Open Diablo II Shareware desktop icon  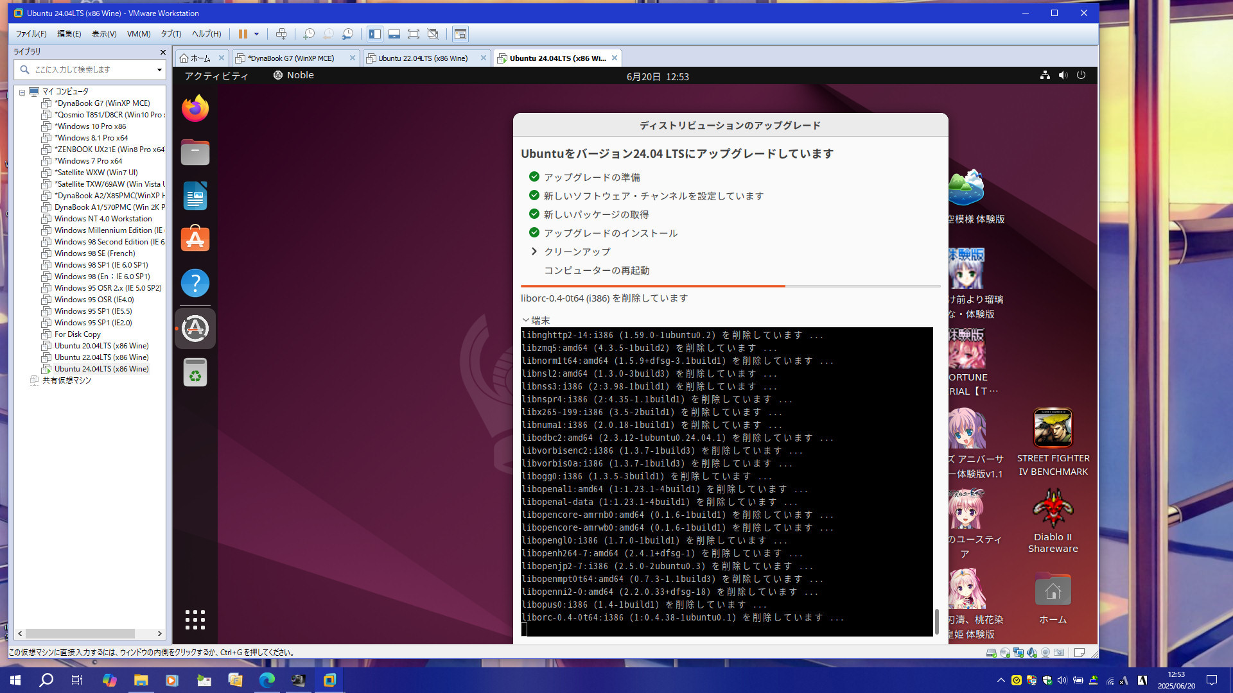1053,521
